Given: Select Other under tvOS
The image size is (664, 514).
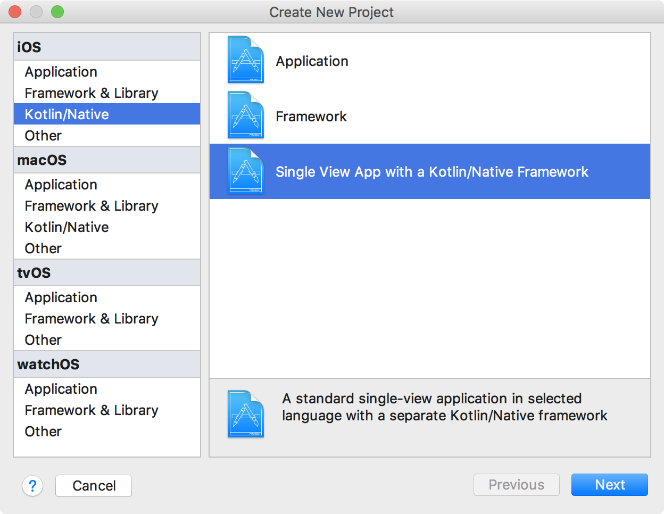Looking at the screenshot, I should [x=107, y=339].
